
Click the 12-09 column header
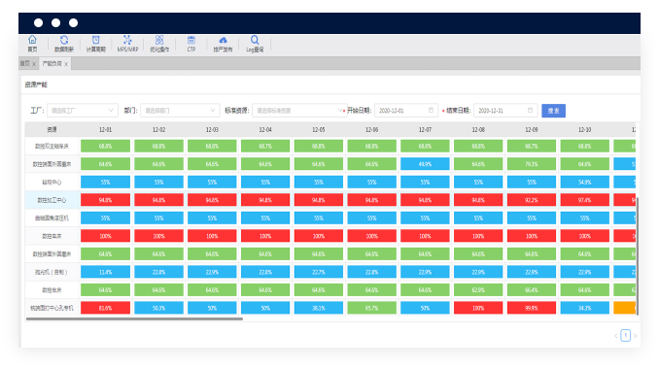point(531,130)
